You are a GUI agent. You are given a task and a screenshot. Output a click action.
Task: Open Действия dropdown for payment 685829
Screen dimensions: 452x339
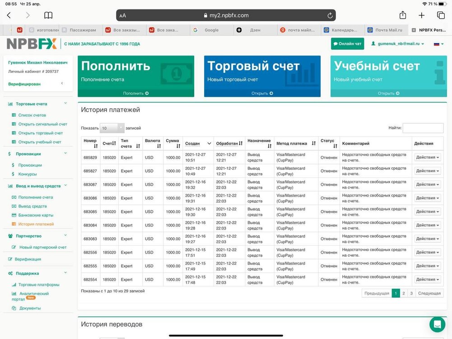pos(428,157)
